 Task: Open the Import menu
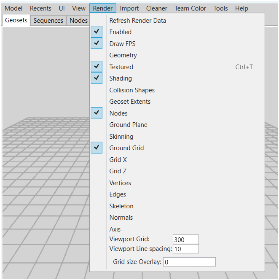[129, 8]
